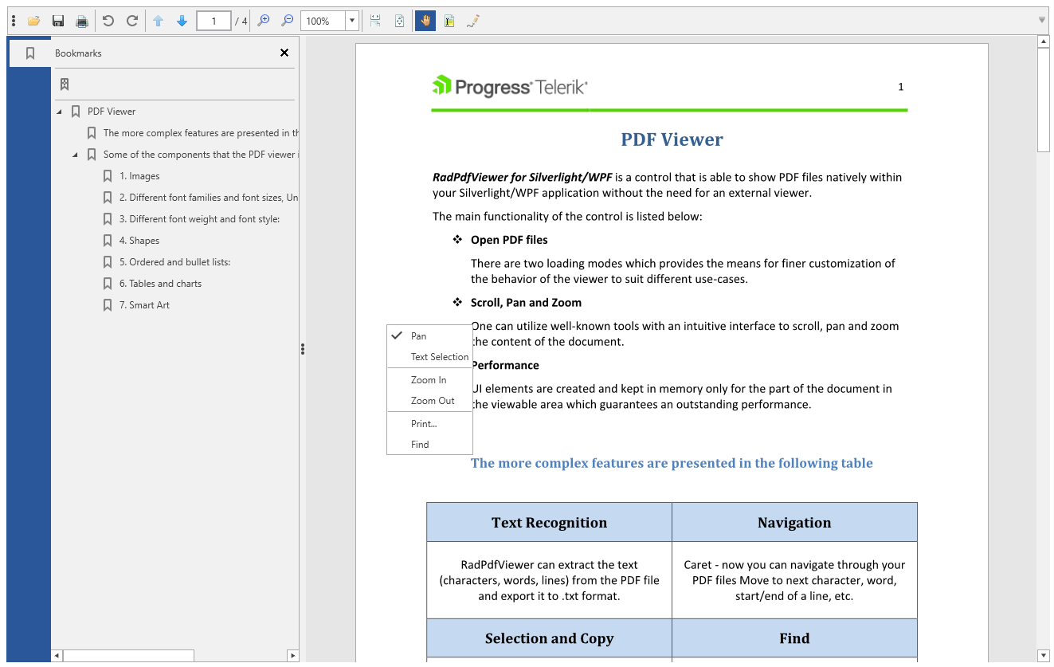The width and height of the screenshot is (1054, 667).
Task: Zoom in with the magnifier plus icon
Action: pos(263,21)
